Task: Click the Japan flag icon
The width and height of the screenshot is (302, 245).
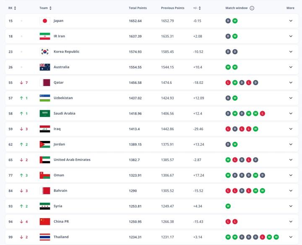Action: (x=45, y=21)
